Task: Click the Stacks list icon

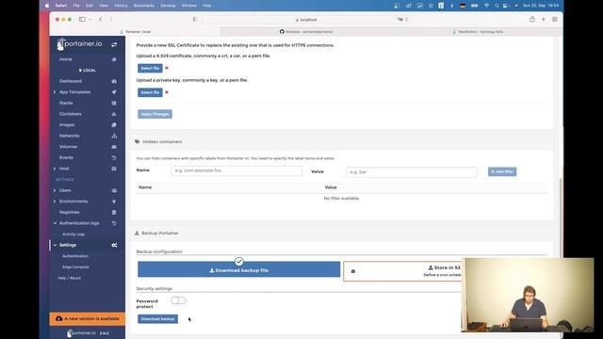Action: pyautogui.click(x=114, y=103)
